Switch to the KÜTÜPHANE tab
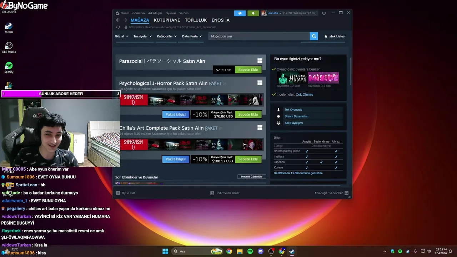 coord(167,20)
